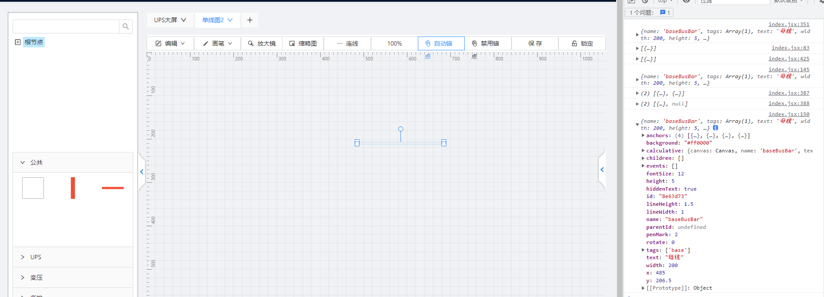
Task: Open source link index.jsx:145
Action: (x=789, y=69)
